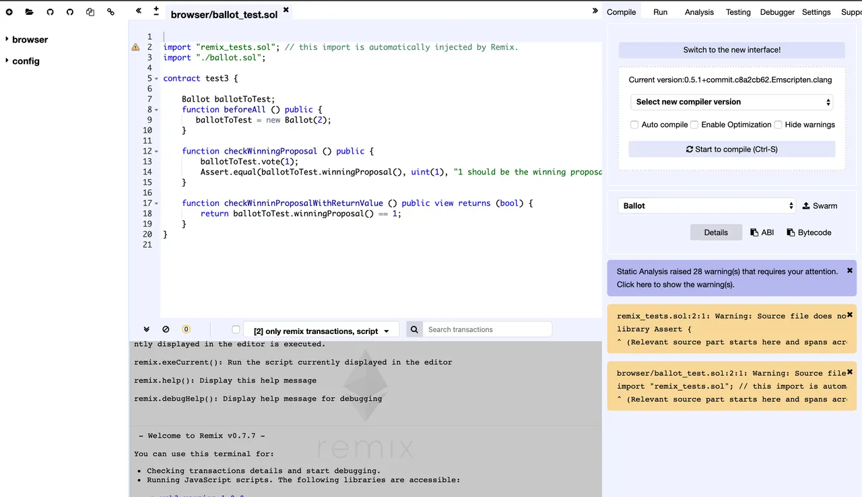Viewport: 862px width, 497px height.
Task: Click the pending transactions counter badge
Action: click(x=187, y=329)
